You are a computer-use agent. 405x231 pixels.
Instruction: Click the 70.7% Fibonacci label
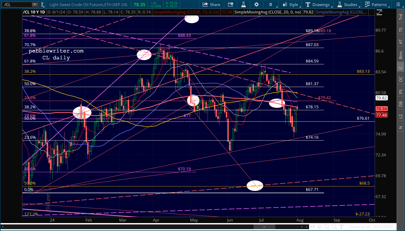pos(30,45)
